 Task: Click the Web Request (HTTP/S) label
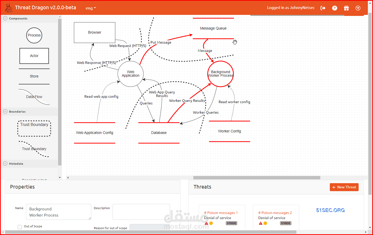128,46
